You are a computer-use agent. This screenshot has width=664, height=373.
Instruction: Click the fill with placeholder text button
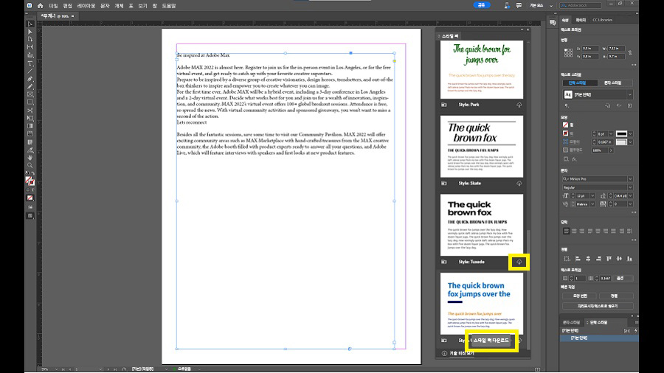coord(598,306)
